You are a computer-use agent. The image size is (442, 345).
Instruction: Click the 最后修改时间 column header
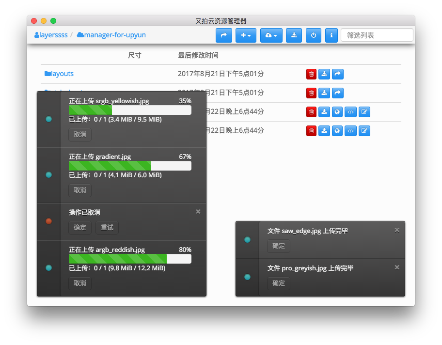(x=198, y=55)
